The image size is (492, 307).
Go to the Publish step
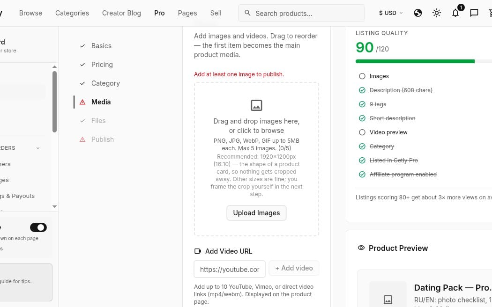[103, 139]
